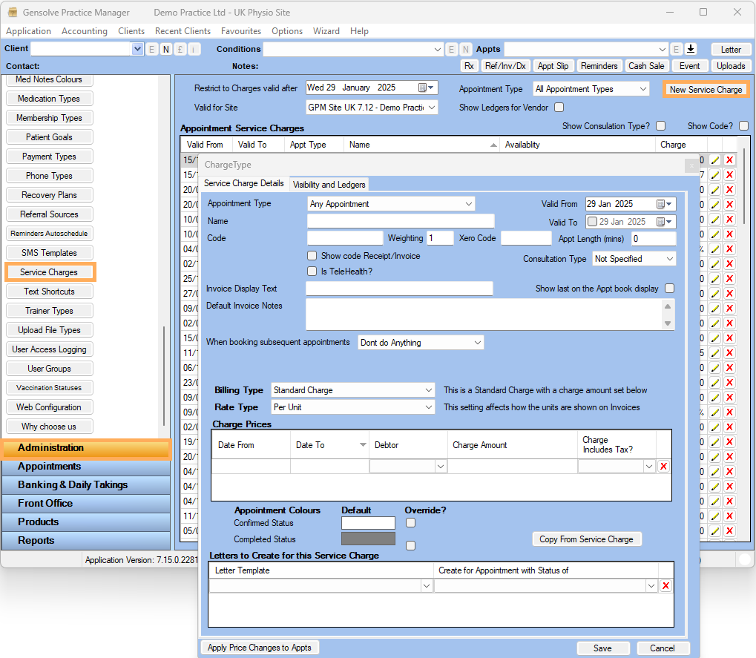This screenshot has height=658, width=756.
Task: Enable the Is TeleHealth checkbox
Action: click(312, 272)
